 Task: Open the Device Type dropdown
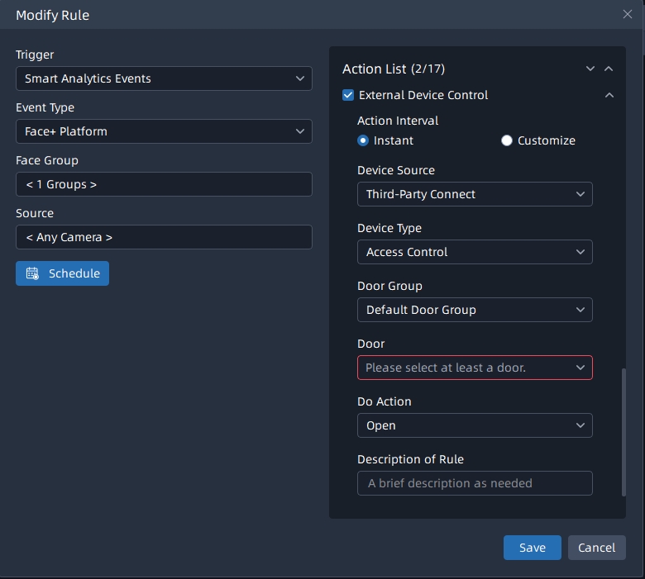point(475,252)
